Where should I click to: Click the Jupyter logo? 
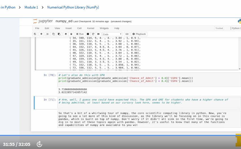click(x=43, y=21)
